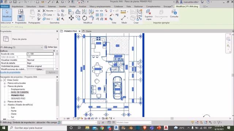The width and height of the screenshot is (234, 131).
Task: Click the Align tool icon
Action: click(x=71, y=12)
